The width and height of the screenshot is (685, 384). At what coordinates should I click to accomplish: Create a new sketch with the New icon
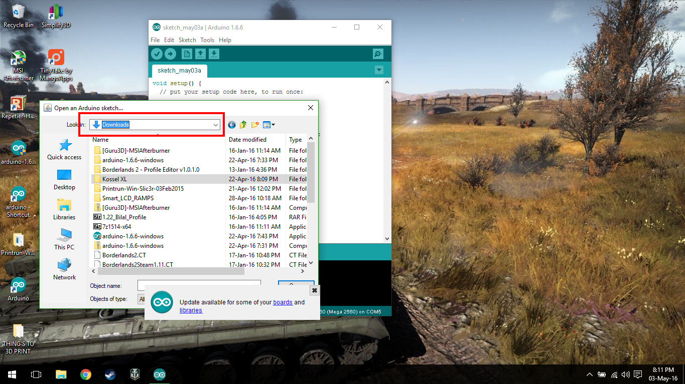pyautogui.click(x=187, y=54)
